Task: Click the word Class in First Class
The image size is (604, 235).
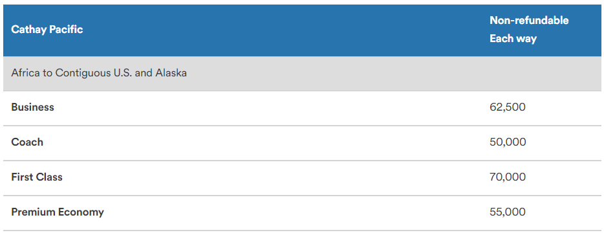Action: coord(49,177)
